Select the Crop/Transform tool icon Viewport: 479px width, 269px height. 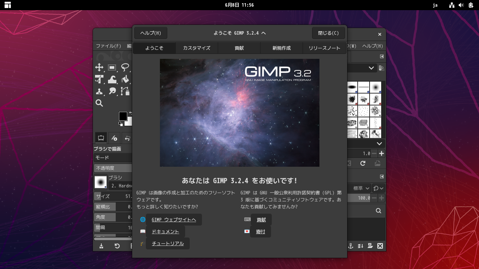pos(99,80)
